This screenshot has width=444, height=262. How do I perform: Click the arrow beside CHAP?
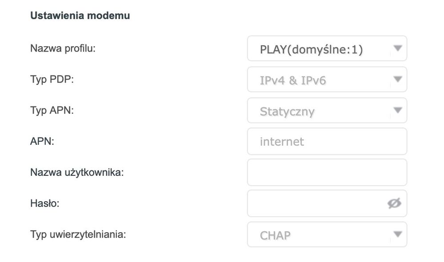[398, 234]
